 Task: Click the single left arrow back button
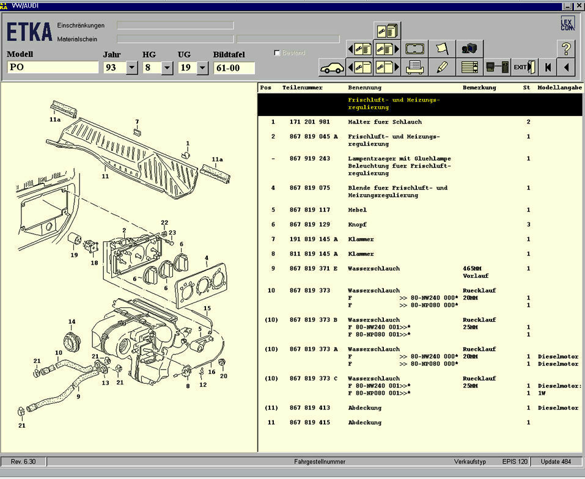pos(566,67)
